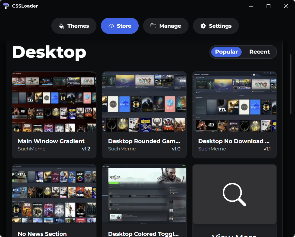Click the No News Section title
This screenshot has height=237, width=295.
[42, 234]
